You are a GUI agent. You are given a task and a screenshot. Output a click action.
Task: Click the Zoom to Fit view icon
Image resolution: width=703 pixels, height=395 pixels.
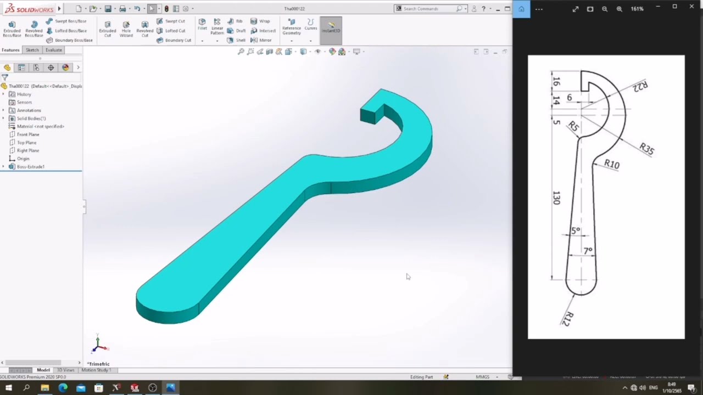coord(241,52)
